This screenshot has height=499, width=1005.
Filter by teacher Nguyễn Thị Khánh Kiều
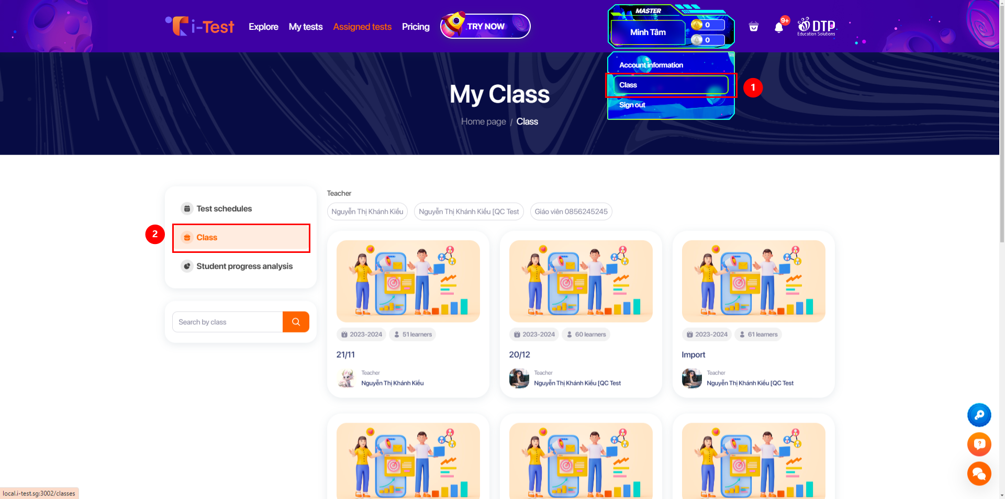(x=367, y=212)
